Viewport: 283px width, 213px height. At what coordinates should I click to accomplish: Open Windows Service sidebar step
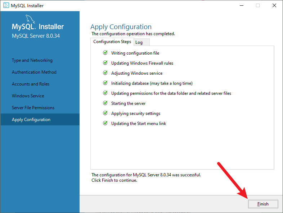click(x=28, y=96)
